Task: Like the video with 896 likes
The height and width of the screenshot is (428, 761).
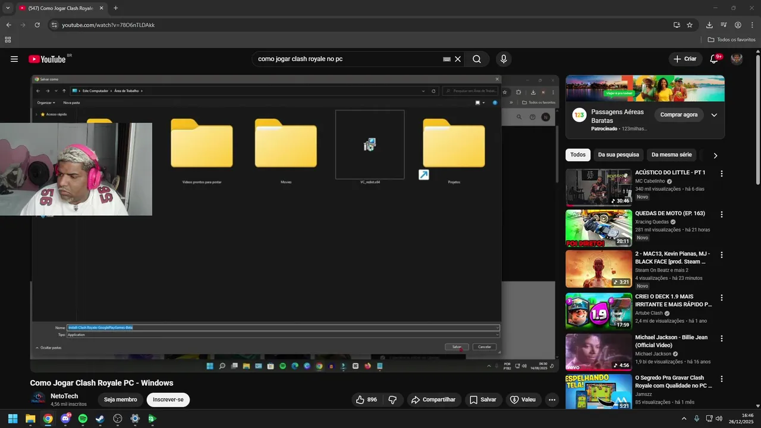Action: 366,399
